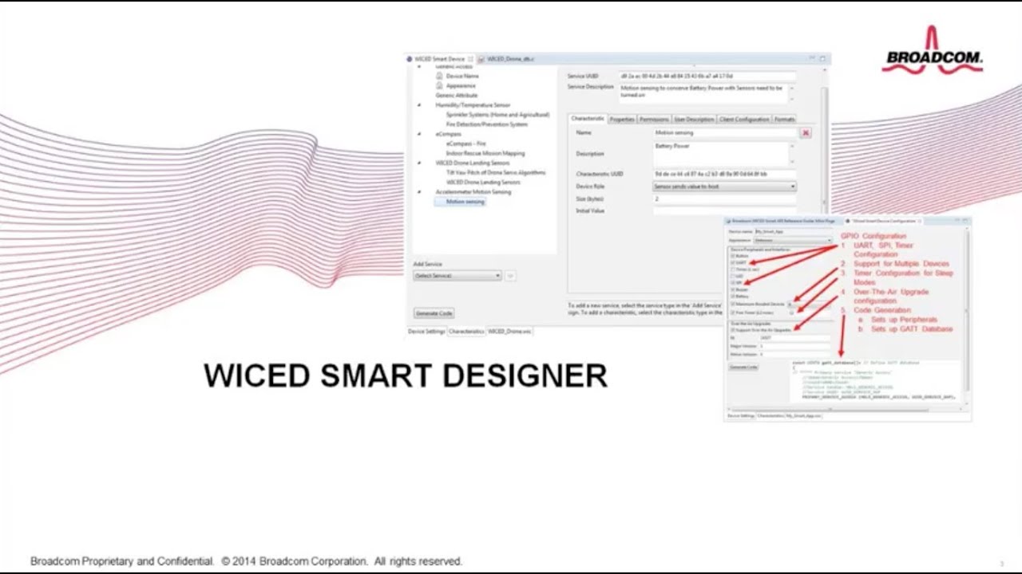This screenshot has height=574, width=1022.
Task: Click the Initial Value input field
Action: tap(724, 211)
